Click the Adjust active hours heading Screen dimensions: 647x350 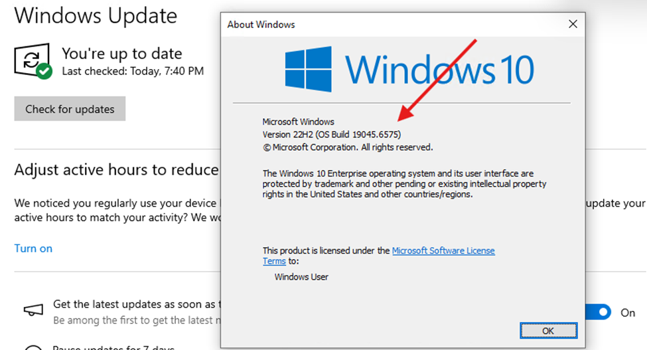pos(116,170)
